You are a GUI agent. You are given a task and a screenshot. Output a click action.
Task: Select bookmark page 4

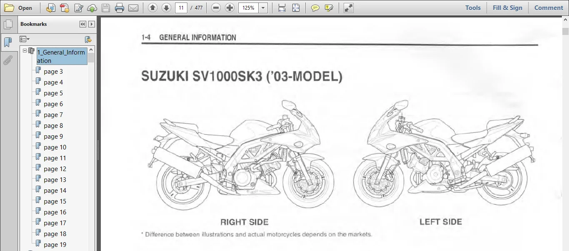click(53, 82)
